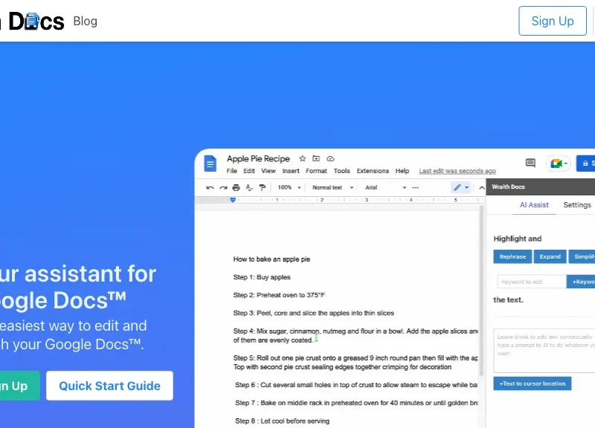Screen dimensions: 595x428
Task: Click the +Keyword button
Action: point(581,282)
